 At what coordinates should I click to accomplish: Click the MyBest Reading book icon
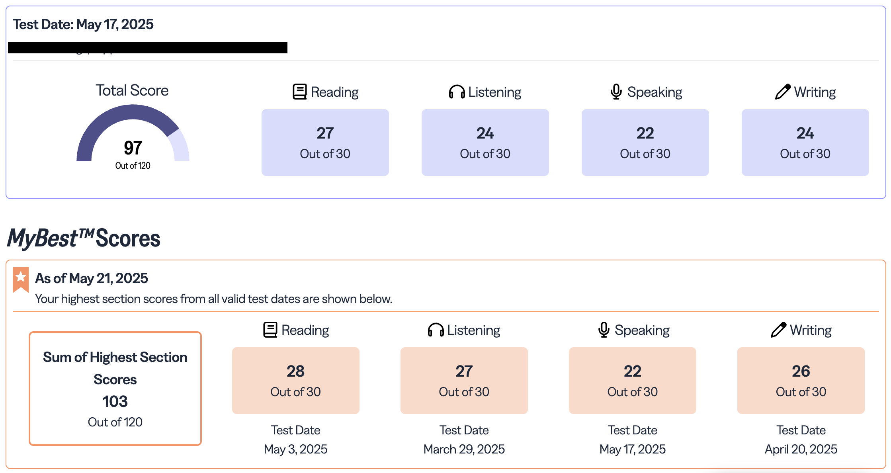pos(270,330)
